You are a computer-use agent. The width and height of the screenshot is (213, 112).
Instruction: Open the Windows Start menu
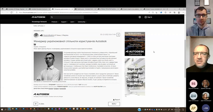[2, 109]
